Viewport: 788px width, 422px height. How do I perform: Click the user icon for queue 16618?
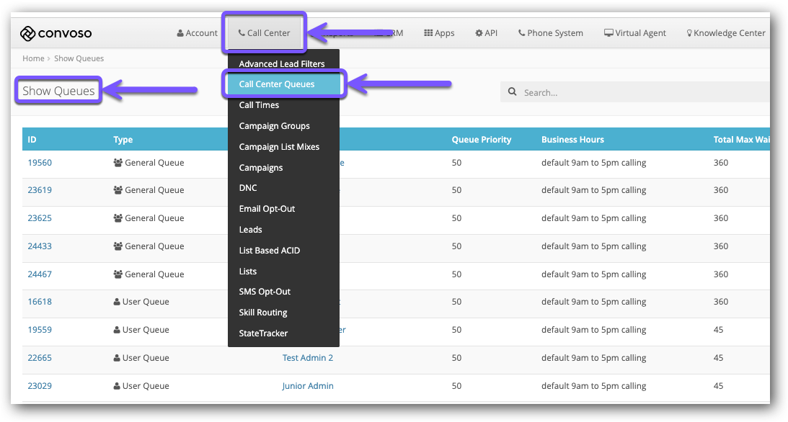[x=118, y=302]
